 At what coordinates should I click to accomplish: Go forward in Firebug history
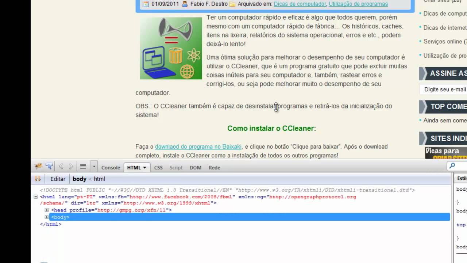(71, 167)
